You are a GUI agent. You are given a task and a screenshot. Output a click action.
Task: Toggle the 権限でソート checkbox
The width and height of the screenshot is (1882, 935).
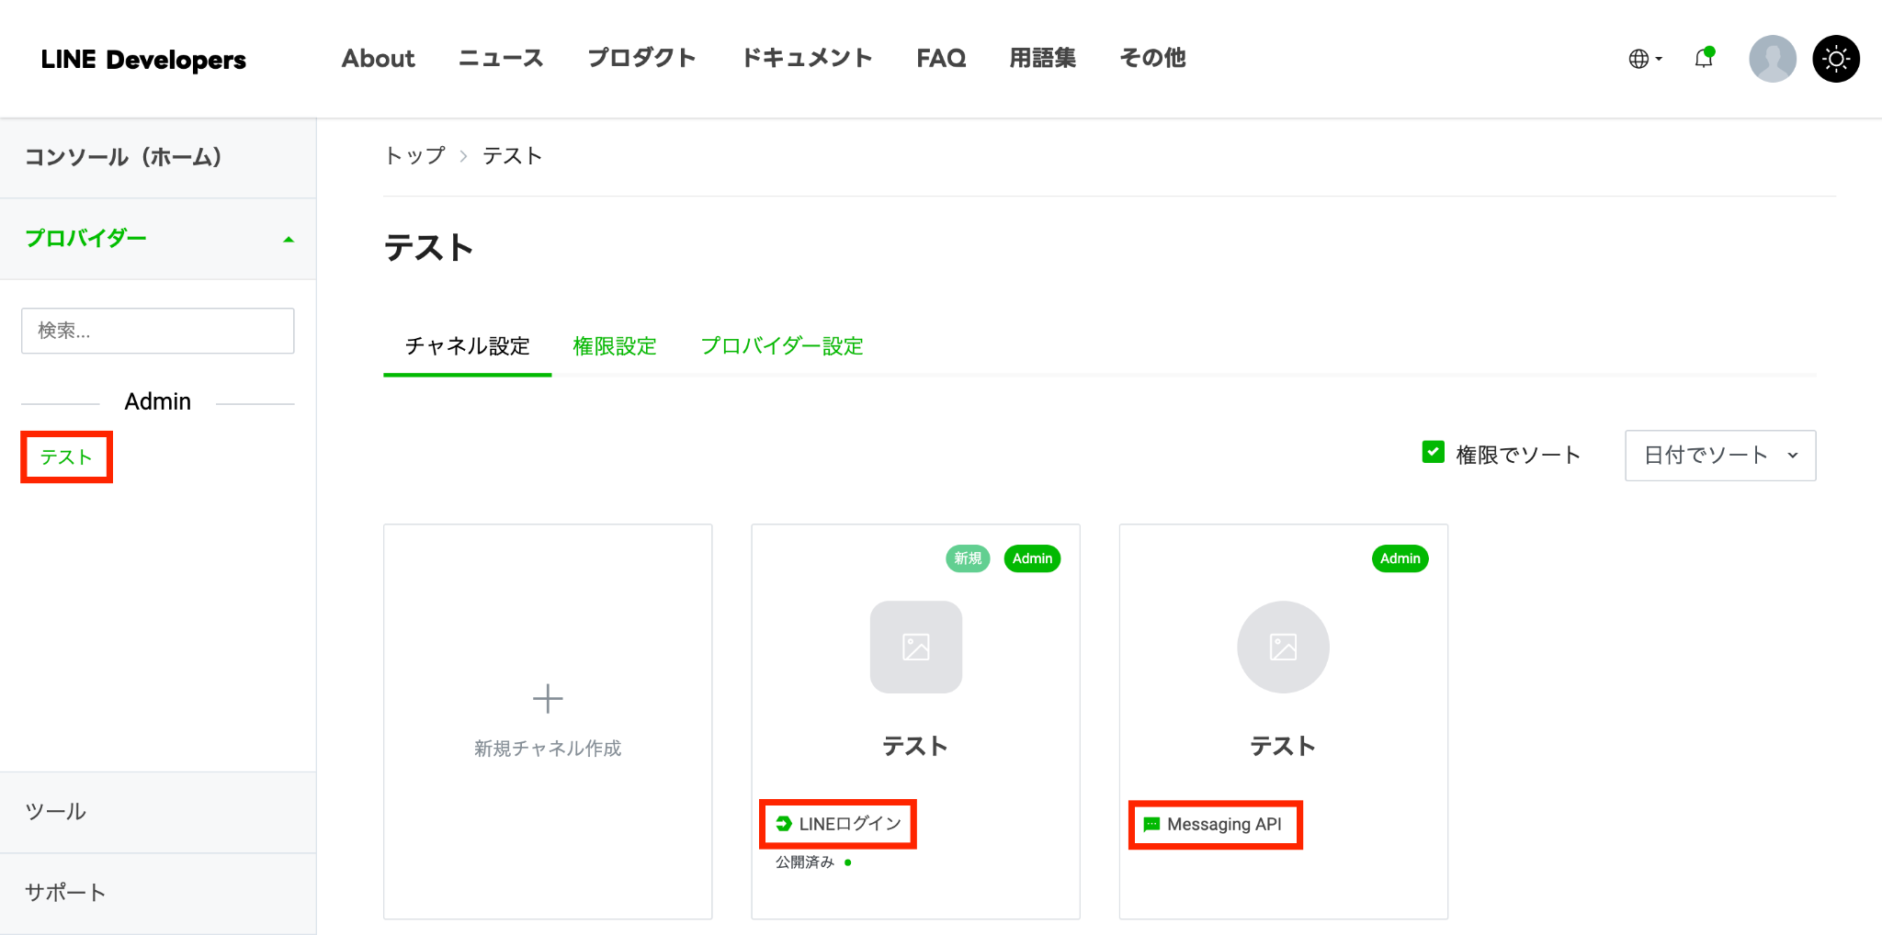tap(1433, 452)
